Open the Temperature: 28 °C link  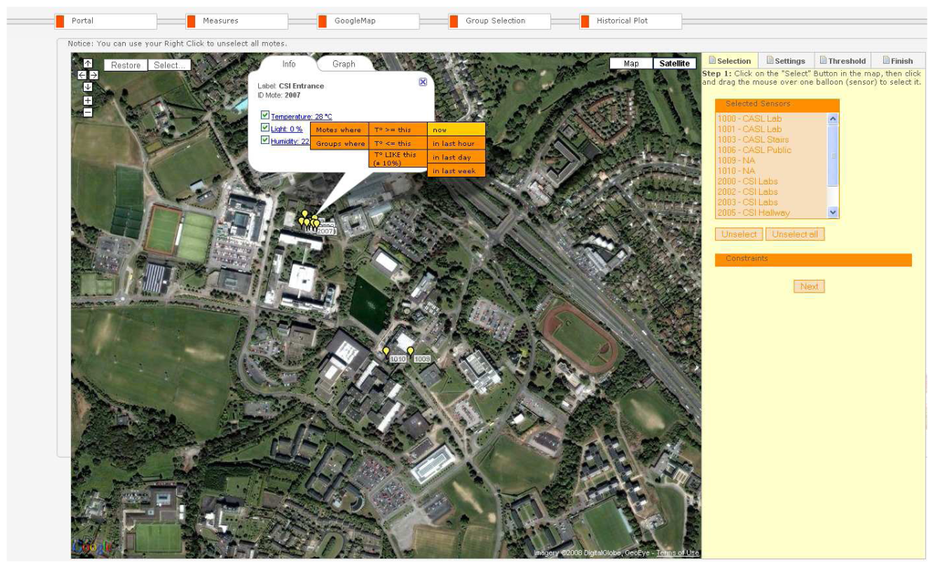coord(301,117)
